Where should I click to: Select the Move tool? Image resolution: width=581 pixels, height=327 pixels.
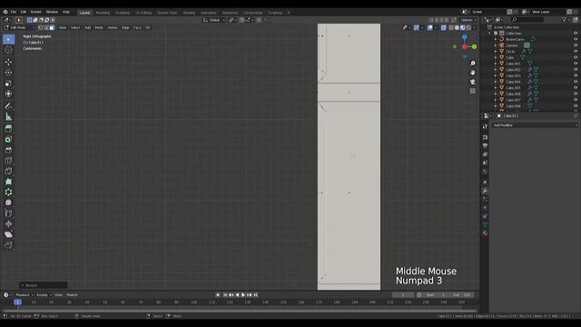pos(8,62)
